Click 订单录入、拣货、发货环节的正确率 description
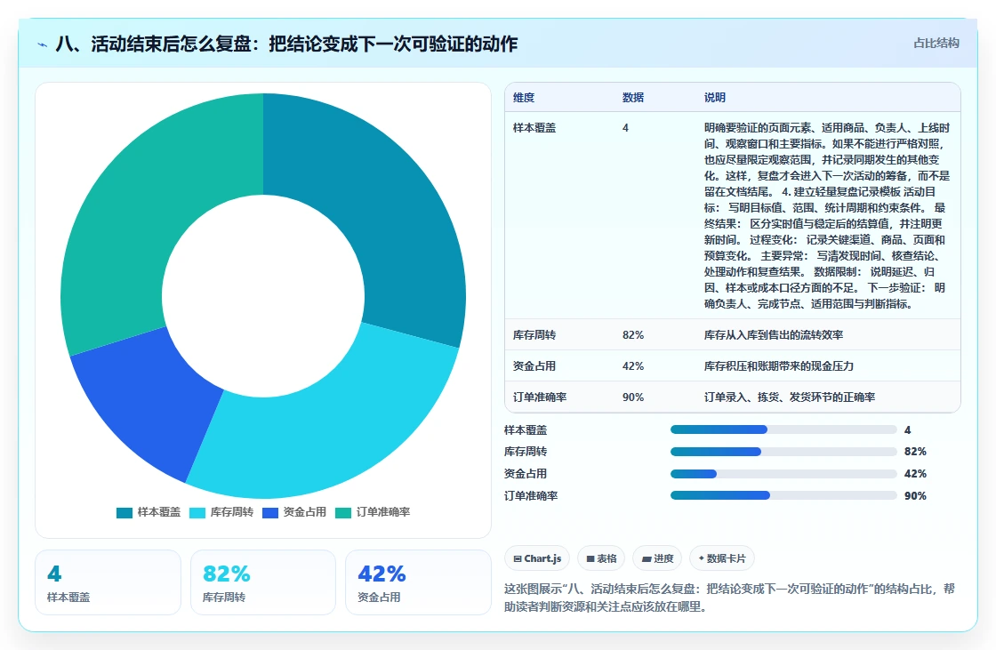The width and height of the screenshot is (996, 650). (790, 397)
